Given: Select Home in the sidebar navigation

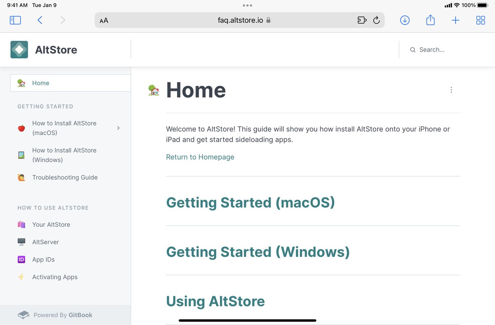Looking at the screenshot, I should click(40, 83).
